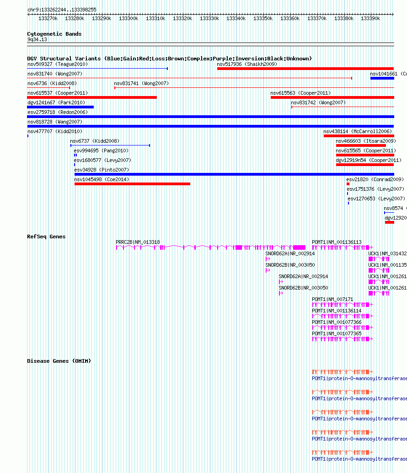This screenshot has width=407, height=473.
Task: Click the esv34928 (Pinto2007) label
Action: 102,170
